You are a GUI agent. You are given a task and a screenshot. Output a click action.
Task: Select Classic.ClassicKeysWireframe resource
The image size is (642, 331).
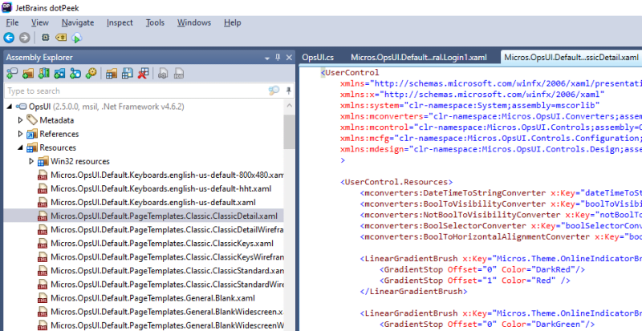coord(167,257)
